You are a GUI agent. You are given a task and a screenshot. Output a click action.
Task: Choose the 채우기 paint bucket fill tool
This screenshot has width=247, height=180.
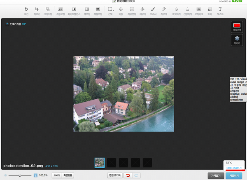pyautogui.click(x=142, y=11)
